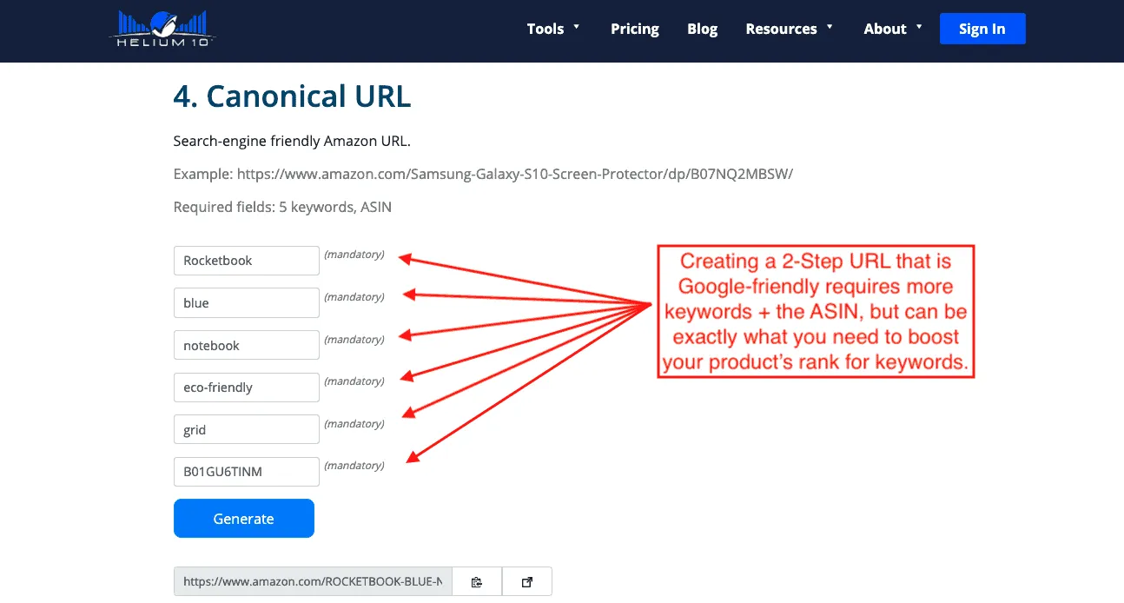The width and height of the screenshot is (1124, 603).
Task: Focus the Rocketbook keyword field
Action: [246, 261]
